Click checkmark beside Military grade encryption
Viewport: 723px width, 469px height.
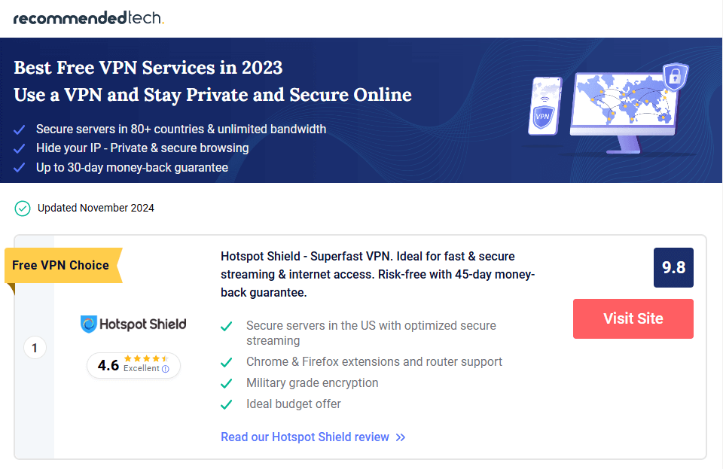click(x=226, y=383)
